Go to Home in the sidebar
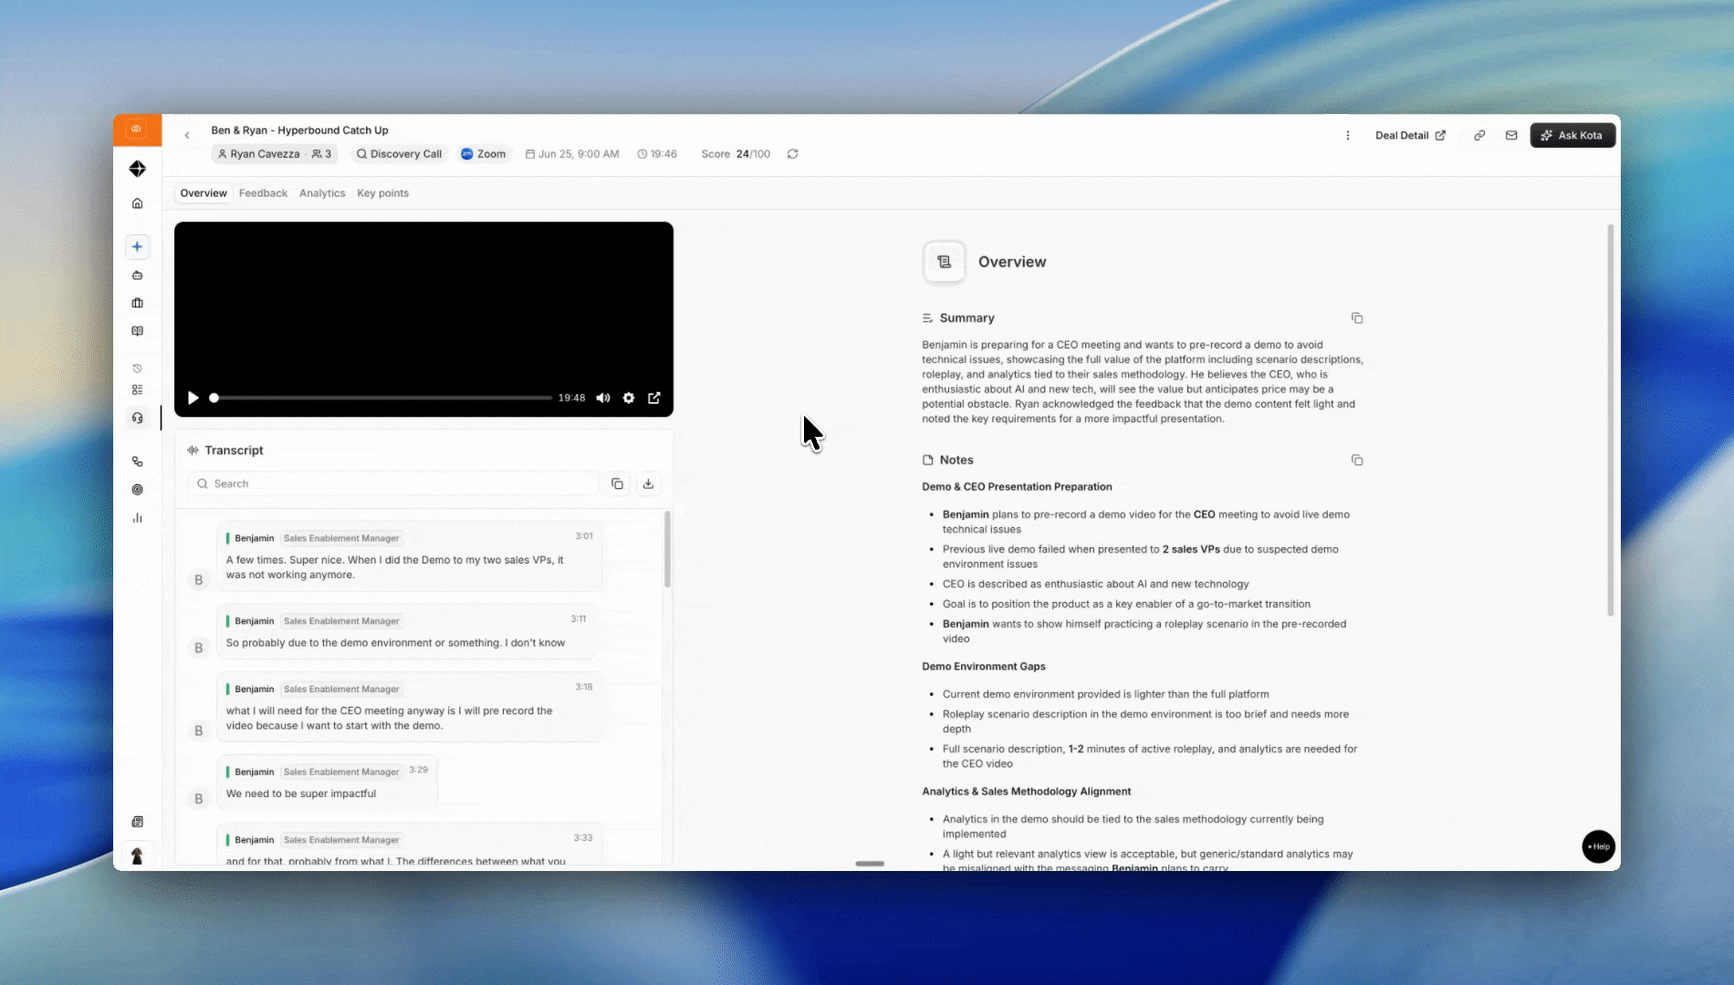Screen dimensions: 1734x985 (137, 203)
